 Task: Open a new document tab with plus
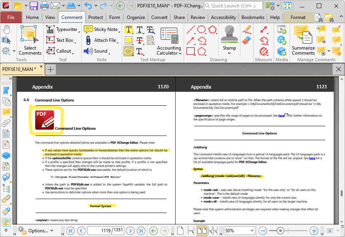coord(50,69)
